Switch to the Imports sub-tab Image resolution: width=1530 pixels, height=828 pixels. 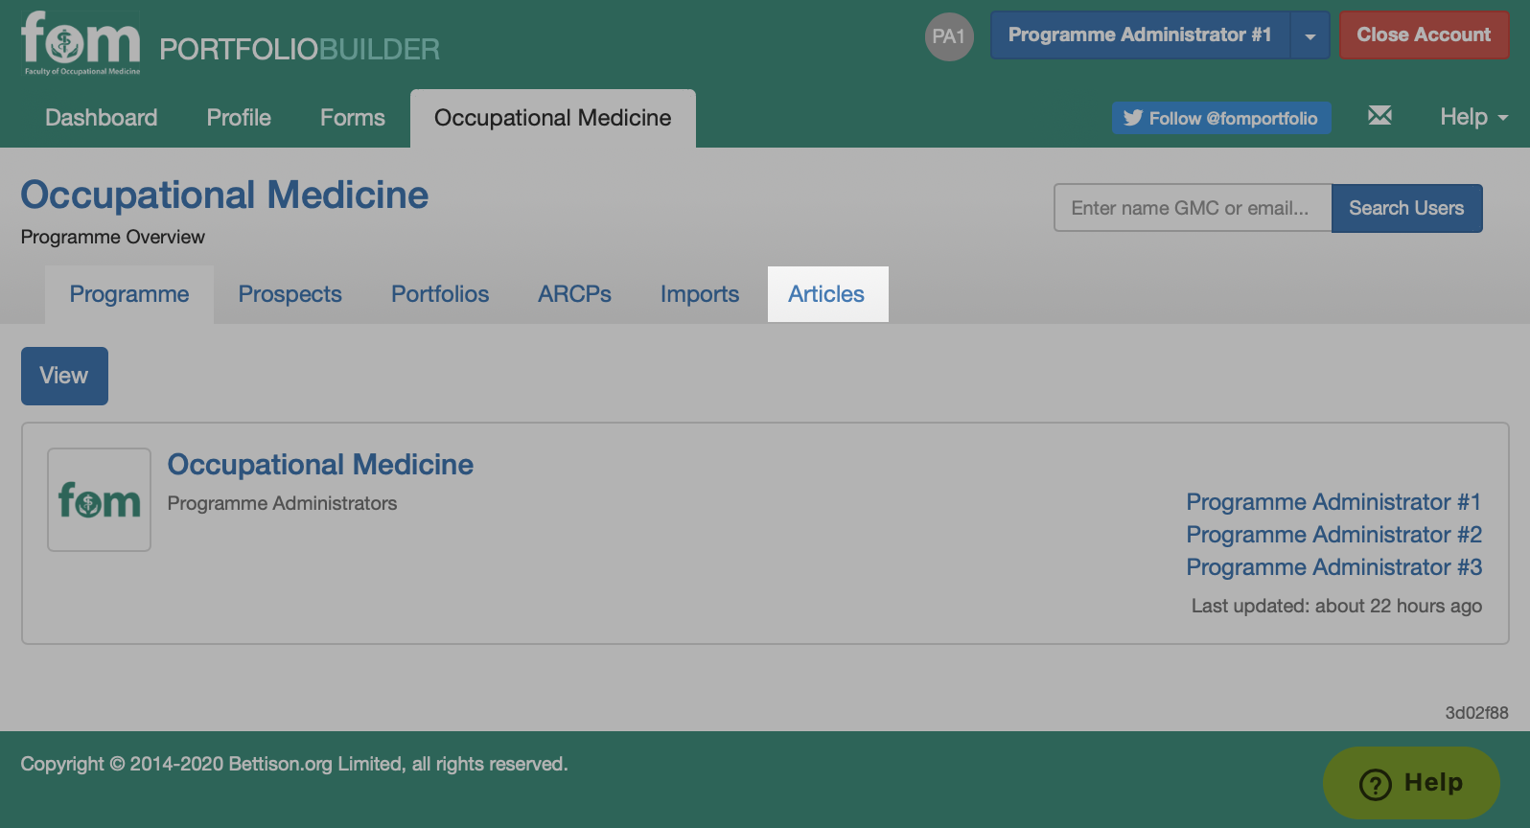700,294
